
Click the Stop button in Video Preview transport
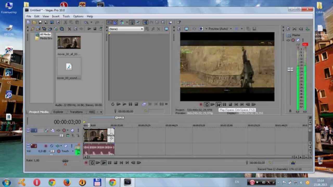click(x=230, y=104)
